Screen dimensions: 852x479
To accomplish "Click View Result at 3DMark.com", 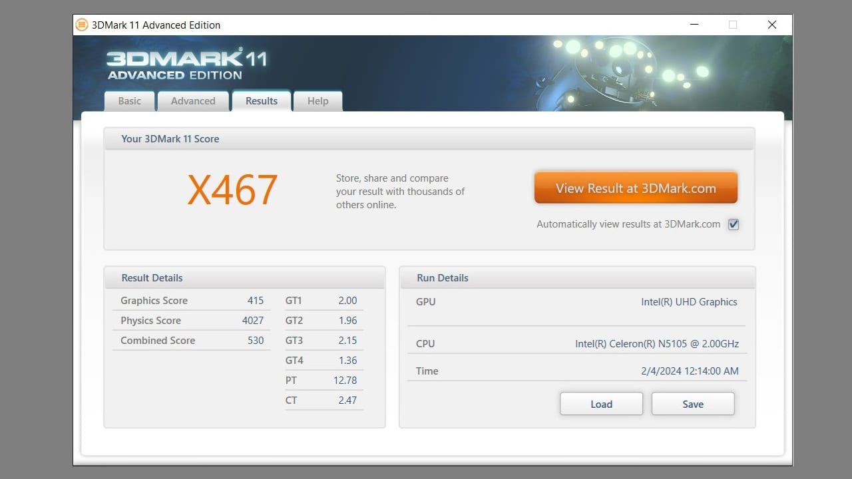I will pyautogui.click(x=635, y=188).
